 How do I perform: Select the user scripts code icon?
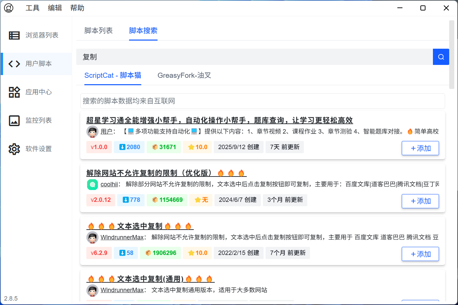pos(14,64)
